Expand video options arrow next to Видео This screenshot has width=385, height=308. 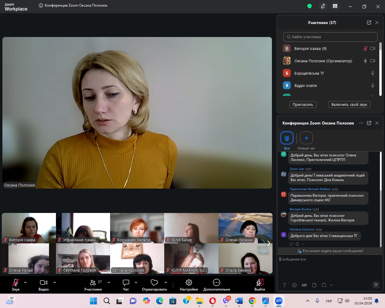click(55, 282)
